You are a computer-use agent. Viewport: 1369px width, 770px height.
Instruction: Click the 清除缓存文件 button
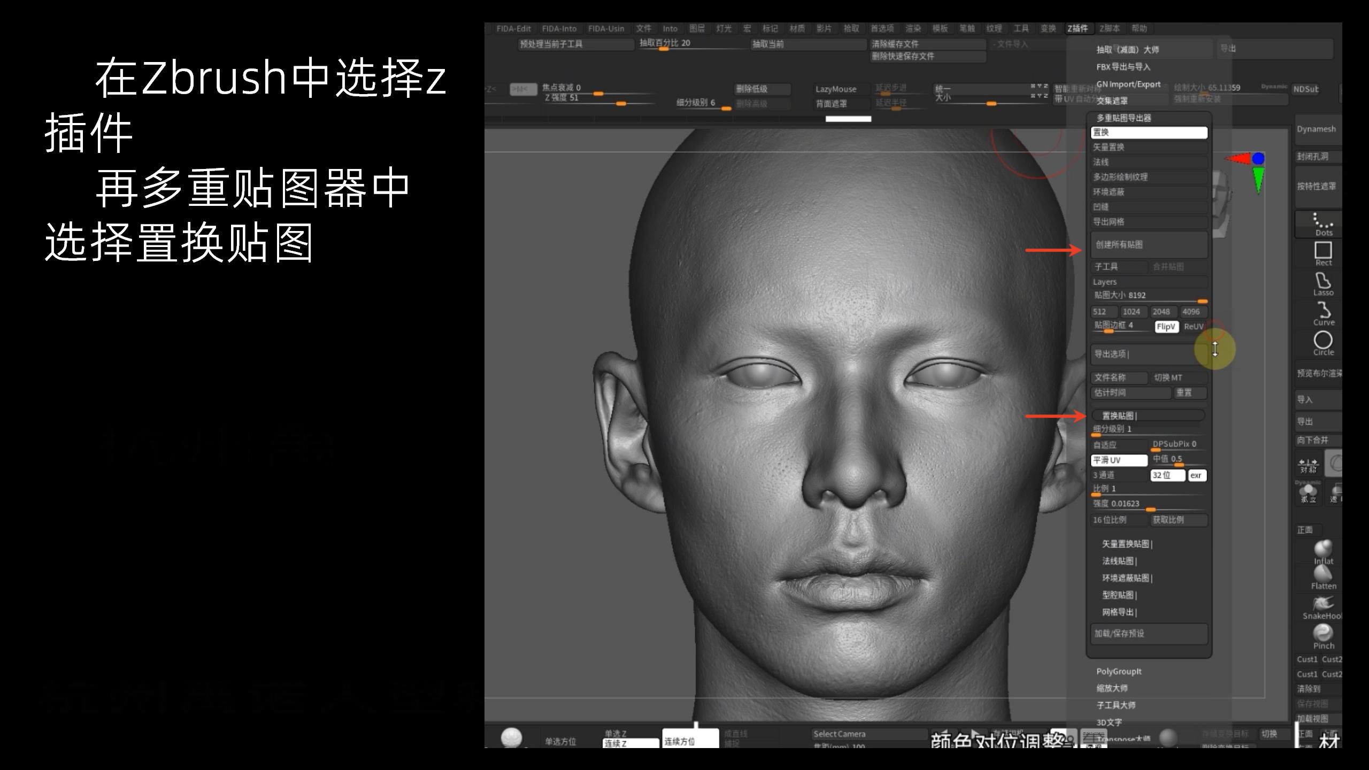(x=928, y=44)
